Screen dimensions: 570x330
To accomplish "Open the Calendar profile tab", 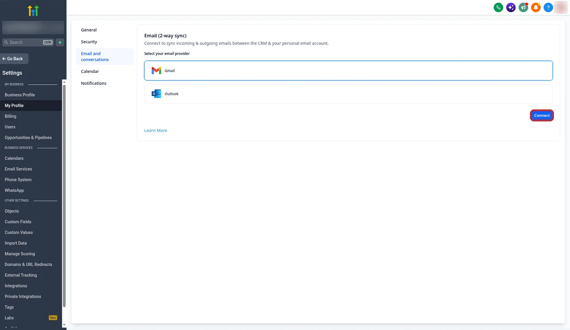I will click(90, 71).
